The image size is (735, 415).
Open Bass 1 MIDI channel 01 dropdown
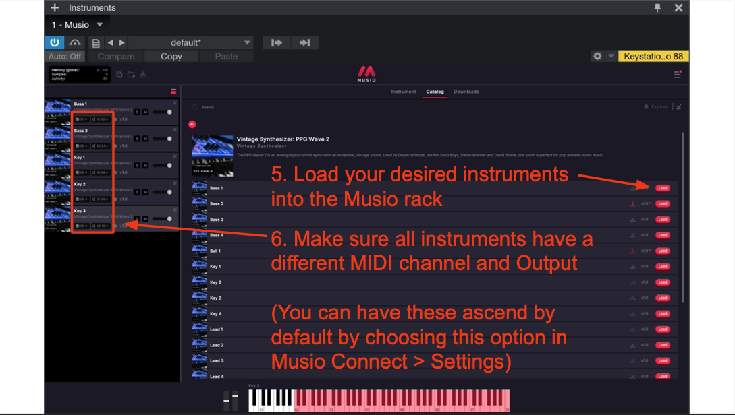82,119
